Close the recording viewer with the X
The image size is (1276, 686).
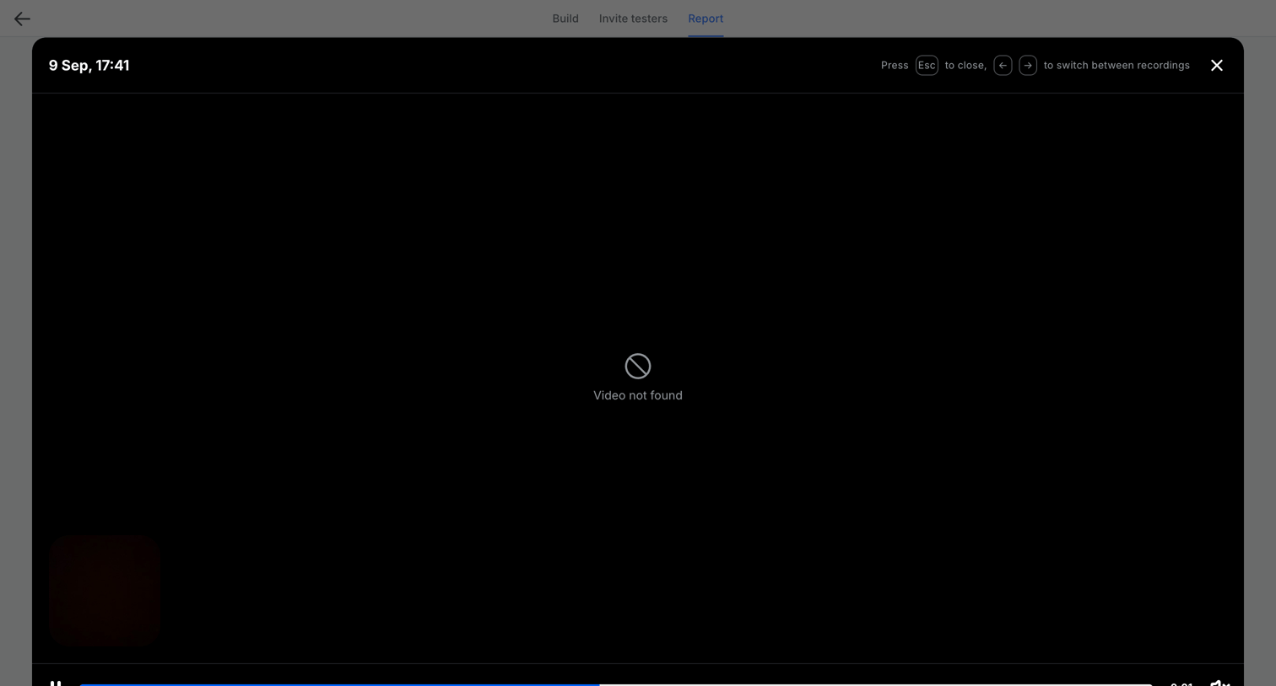click(x=1217, y=65)
